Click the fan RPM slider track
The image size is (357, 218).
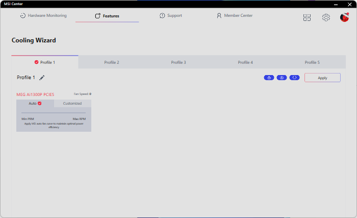click(x=54, y=113)
